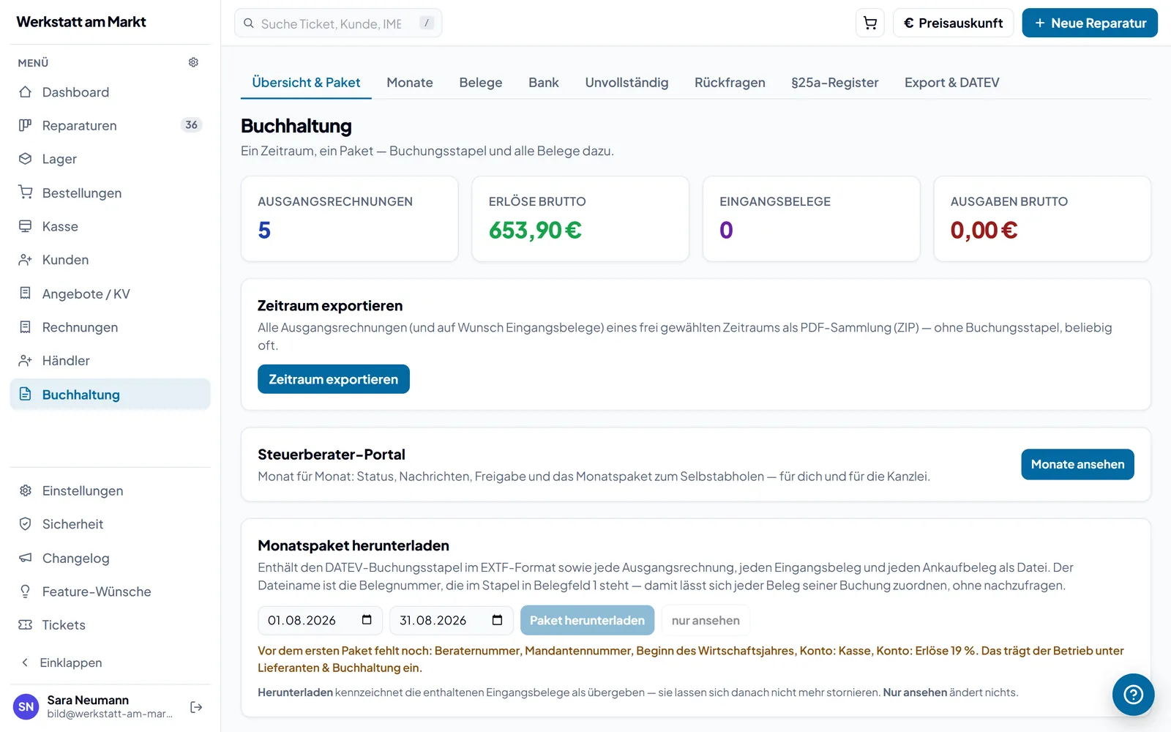This screenshot has height=732, width=1171.
Task: Click the Buchhaltung file icon
Action: click(x=26, y=394)
